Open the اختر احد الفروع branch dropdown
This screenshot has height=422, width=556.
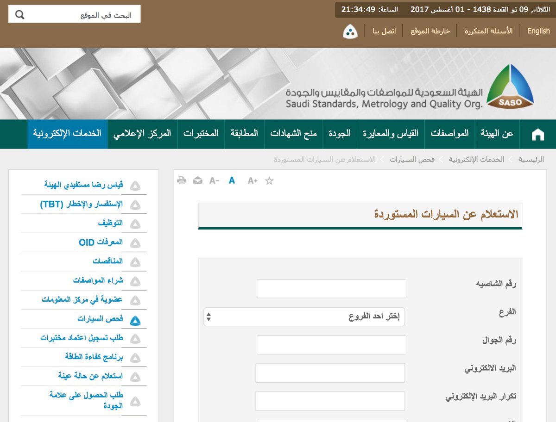tap(304, 317)
